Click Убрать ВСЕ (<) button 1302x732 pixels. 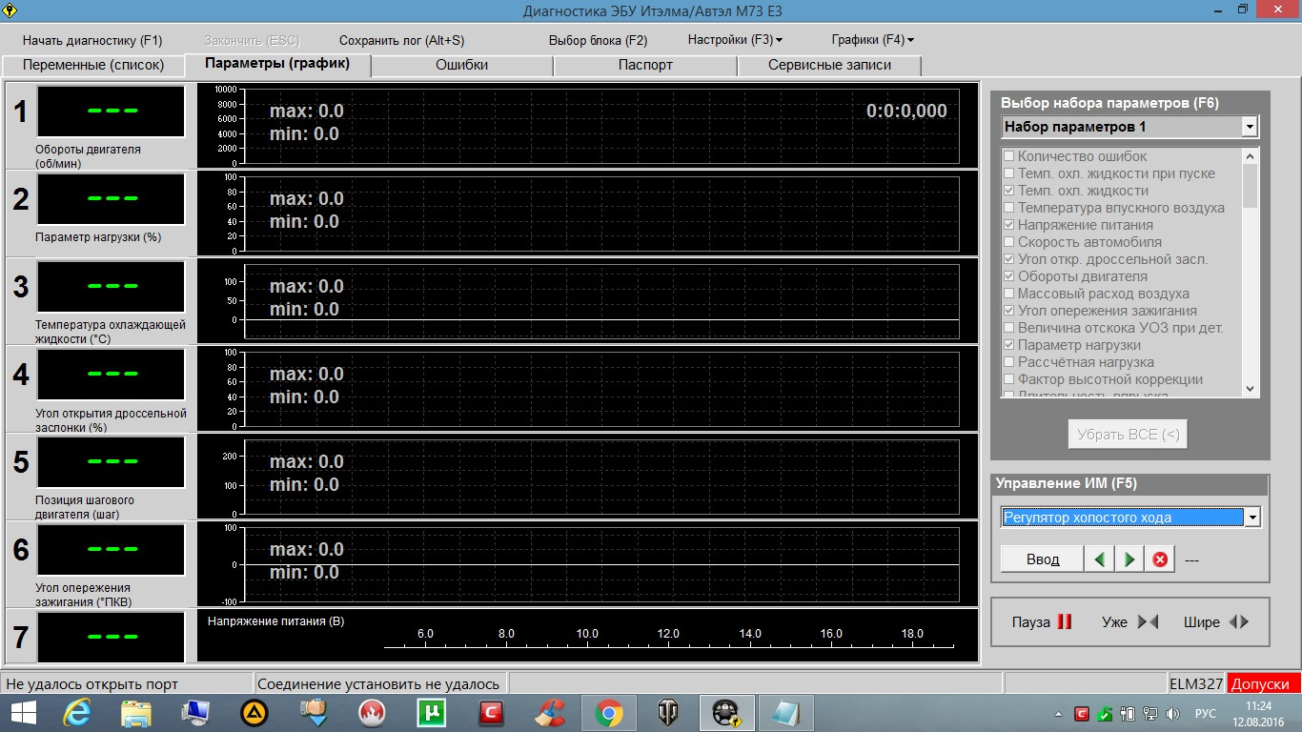click(1128, 435)
